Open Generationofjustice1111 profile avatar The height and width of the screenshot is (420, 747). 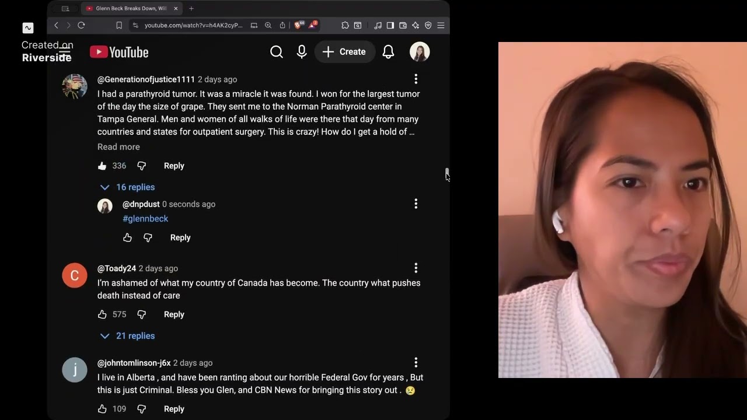click(x=75, y=86)
